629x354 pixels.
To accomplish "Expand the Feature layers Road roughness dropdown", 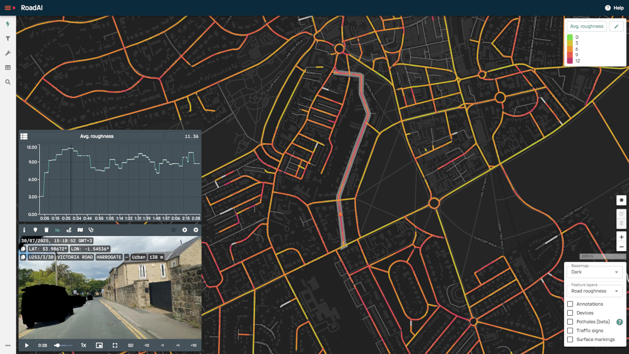I will pyautogui.click(x=594, y=291).
